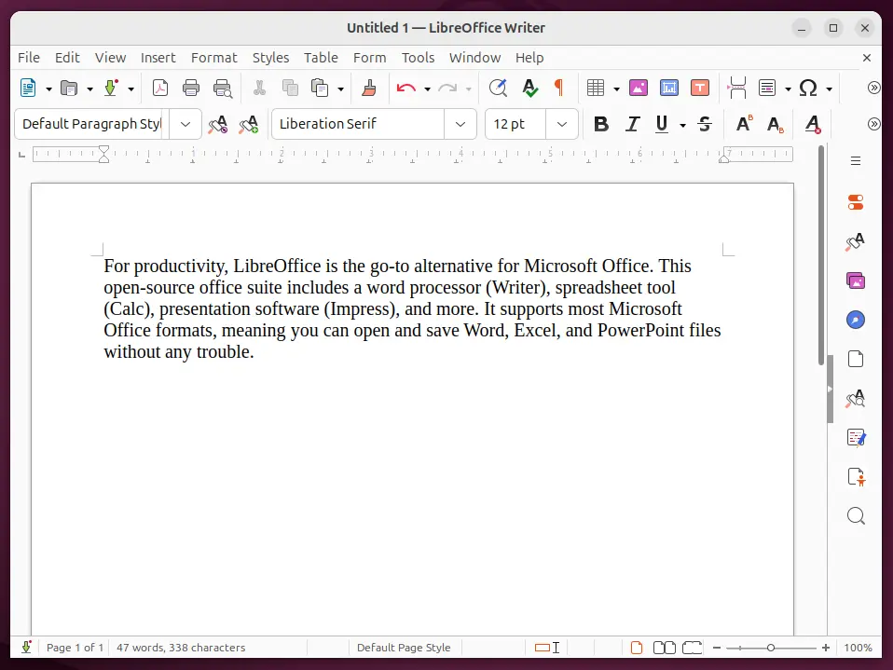The height and width of the screenshot is (670, 893).
Task: Toggle formatting marks pilcrow icon
Action: (x=558, y=88)
